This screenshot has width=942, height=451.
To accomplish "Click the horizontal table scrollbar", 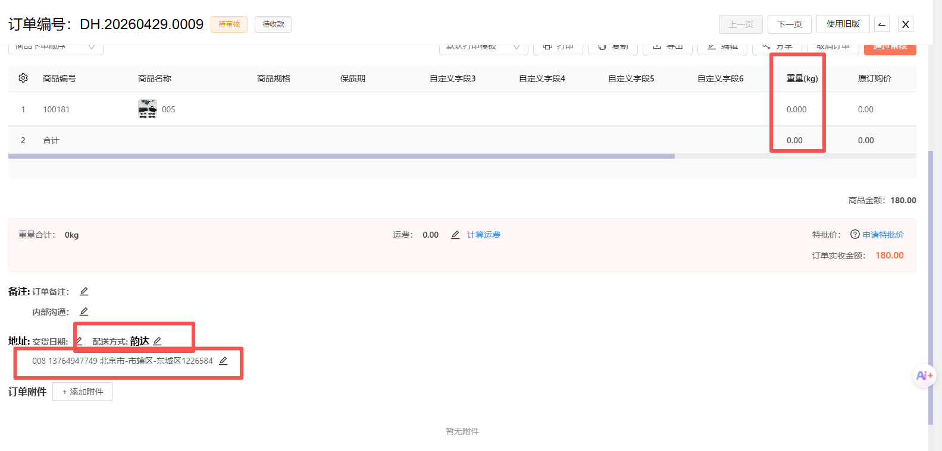I will pyautogui.click(x=342, y=156).
